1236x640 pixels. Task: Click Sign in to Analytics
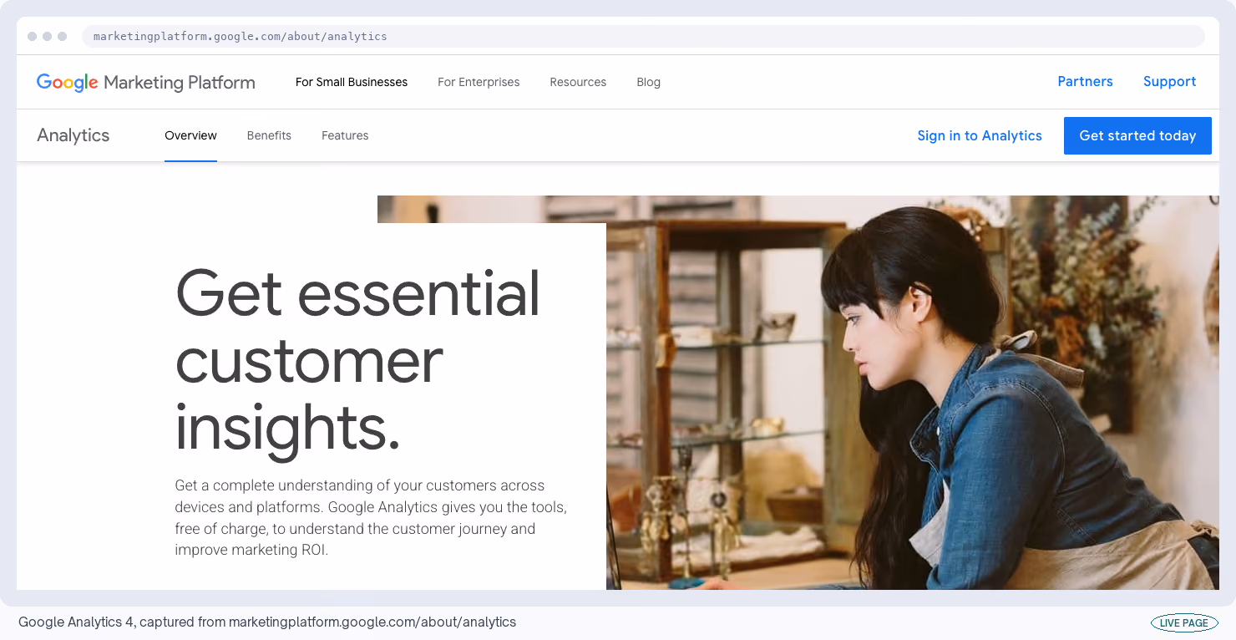980,135
